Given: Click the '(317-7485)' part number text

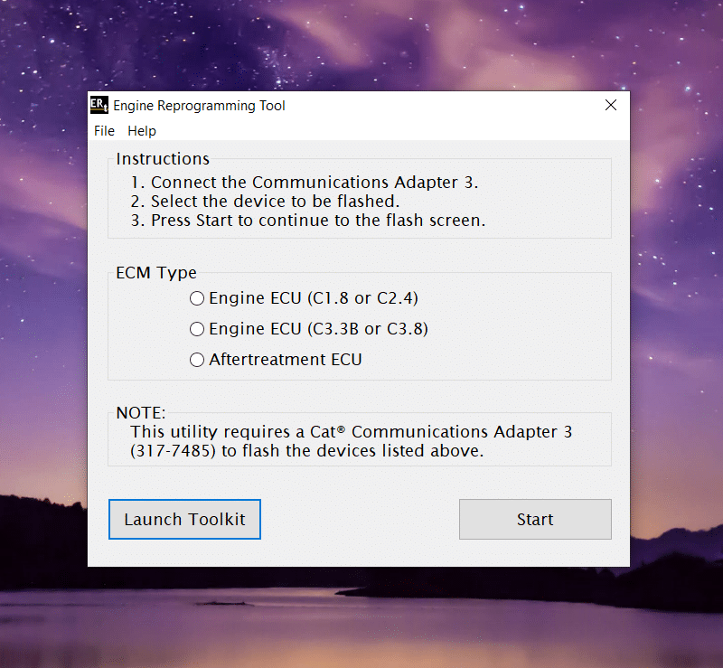Looking at the screenshot, I should (173, 451).
